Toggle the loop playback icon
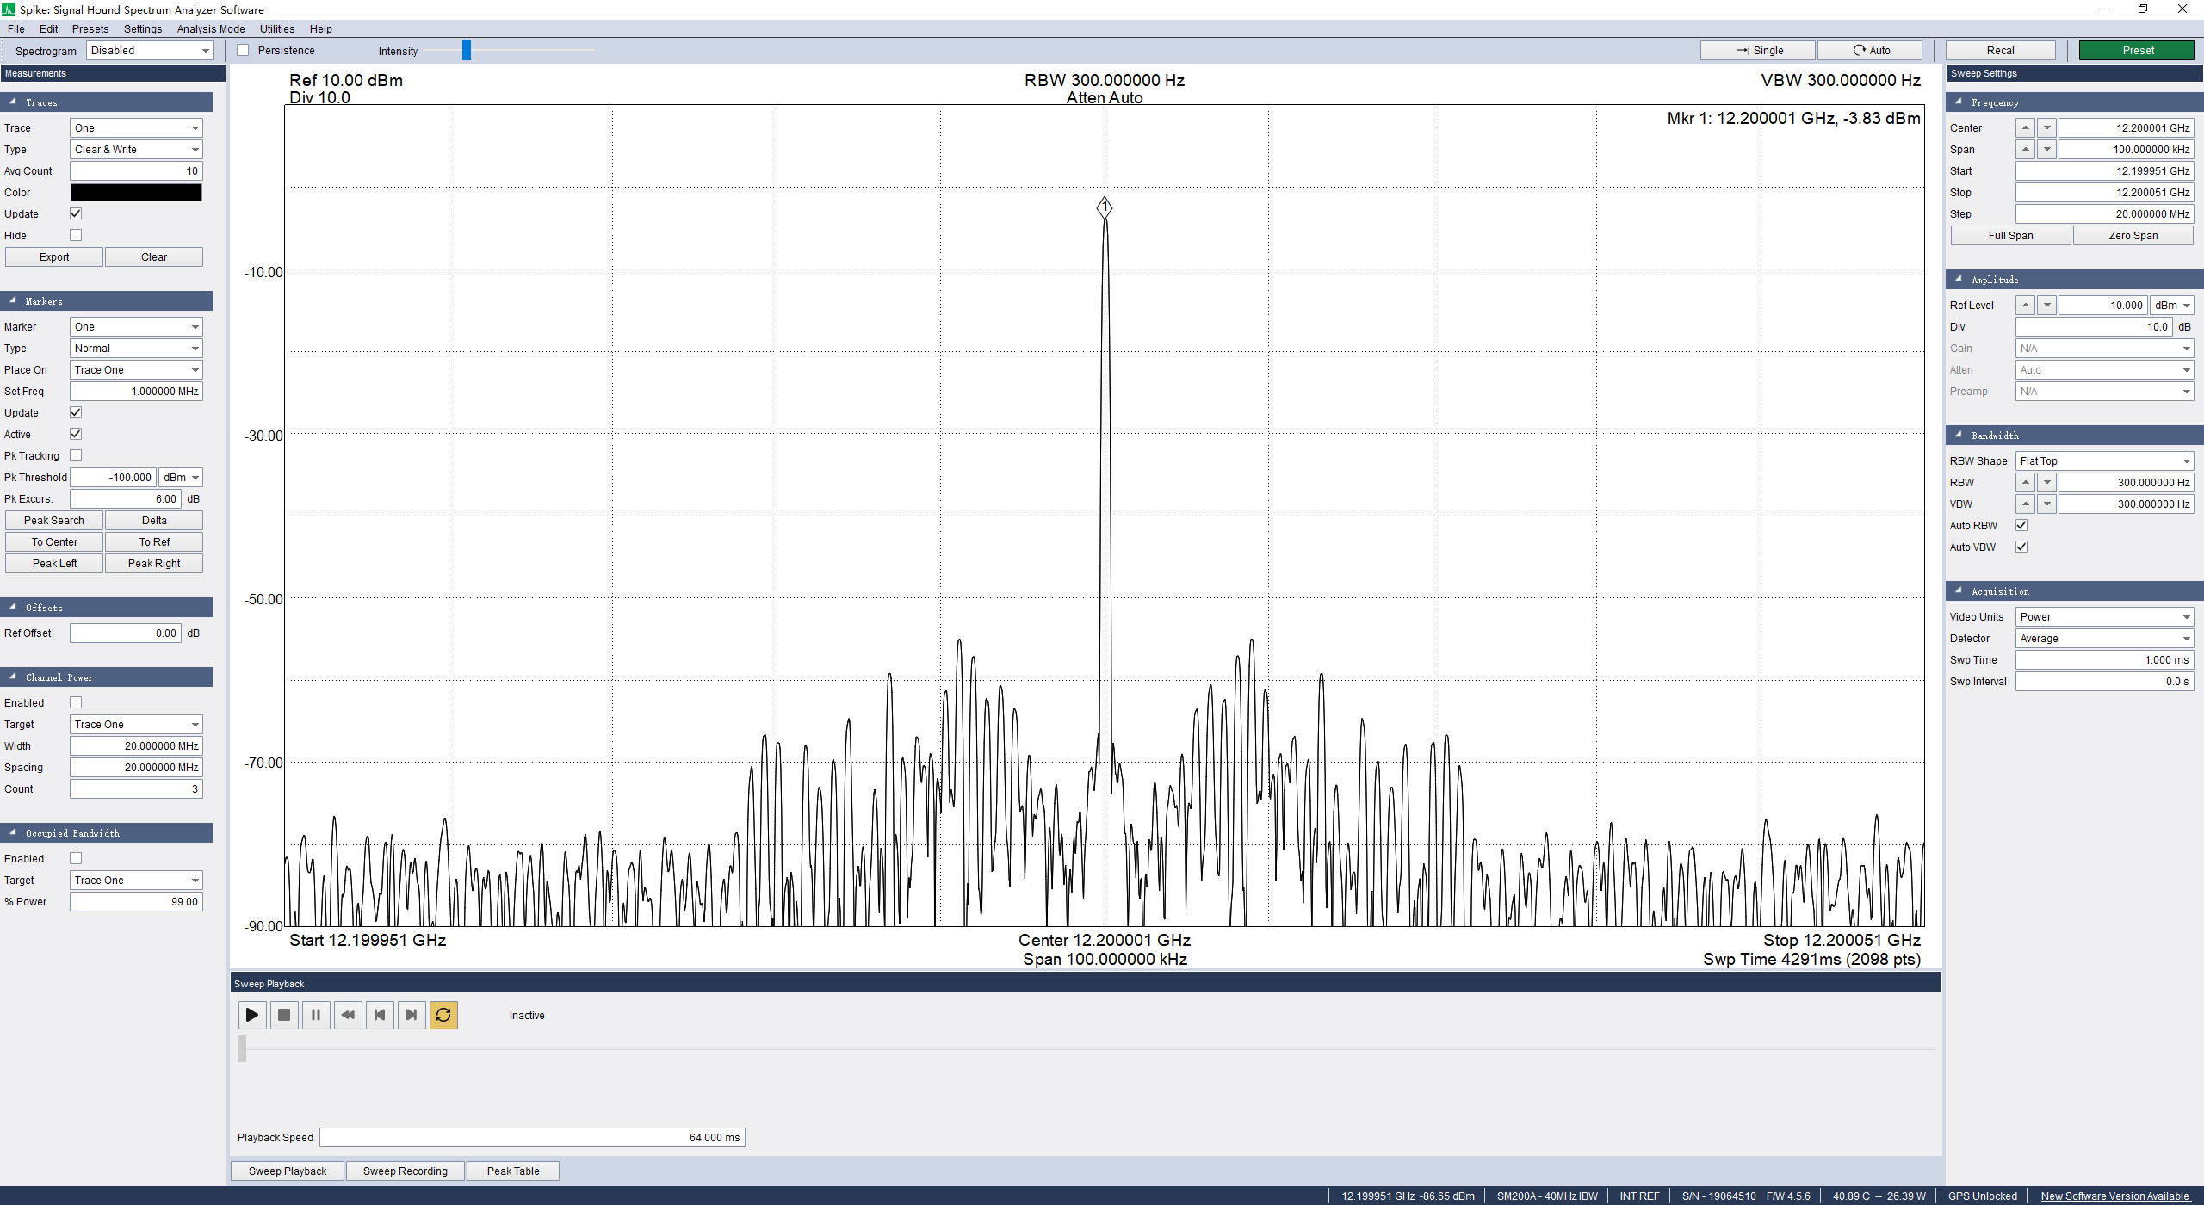Image resolution: width=2204 pixels, height=1205 pixels. pos(443,1015)
